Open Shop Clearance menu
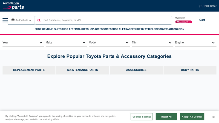 point(123,29)
